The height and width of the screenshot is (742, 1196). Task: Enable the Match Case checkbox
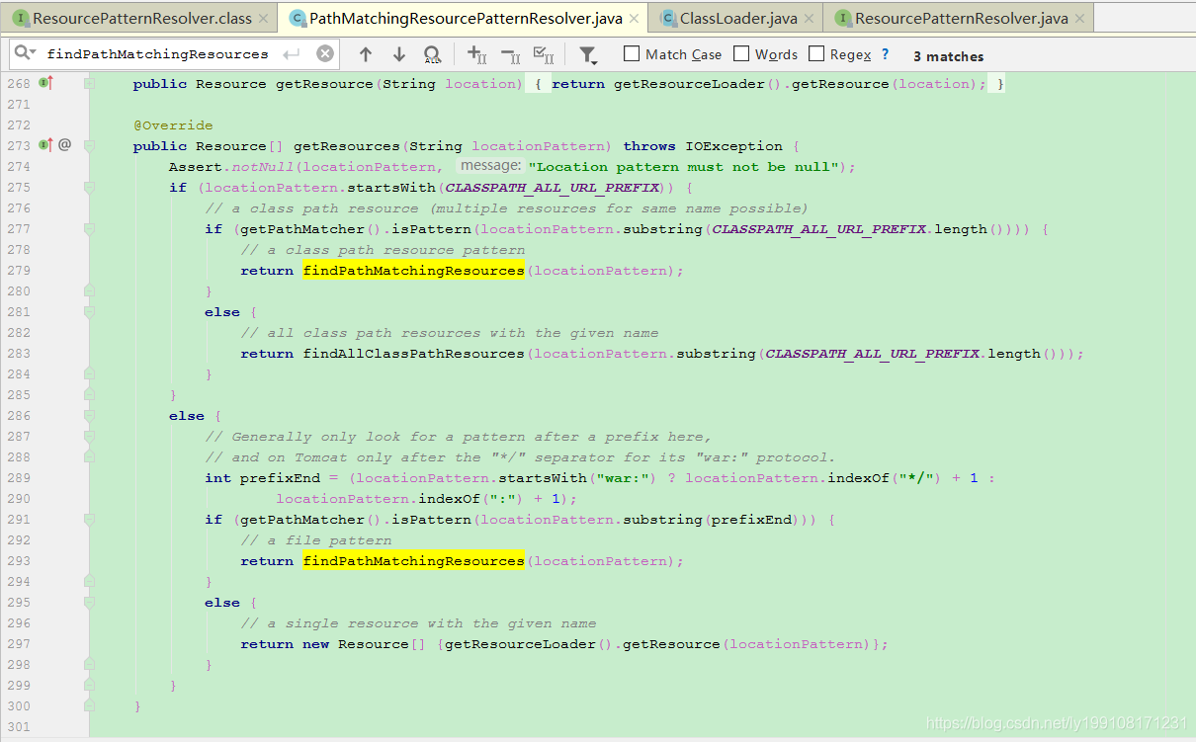(633, 54)
